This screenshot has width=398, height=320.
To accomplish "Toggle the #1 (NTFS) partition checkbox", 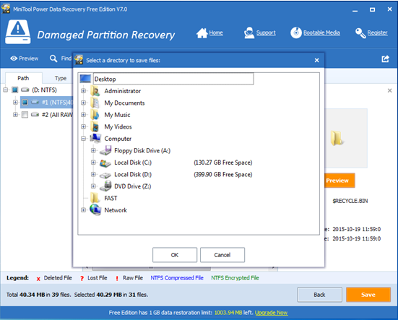I will [x=25, y=103].
